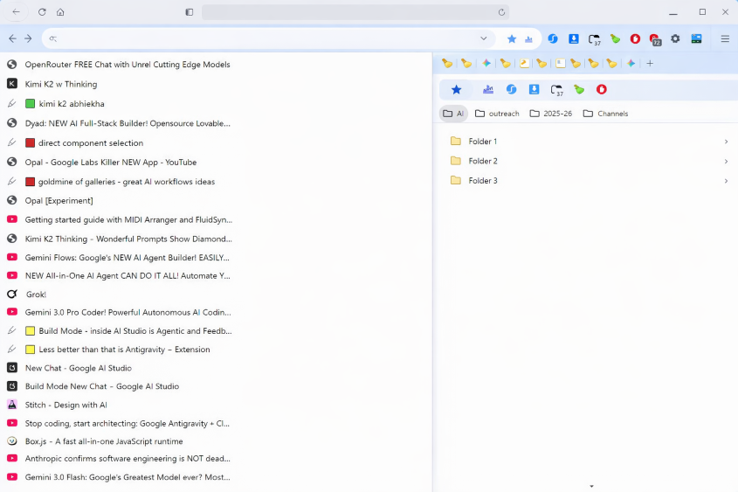The width and height of the screenshot is (738, 492).
Task: Expand Folder 1 using its chevron
Action: click(726, 142)
